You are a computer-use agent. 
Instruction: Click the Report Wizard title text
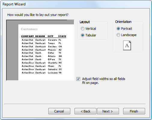14,4
